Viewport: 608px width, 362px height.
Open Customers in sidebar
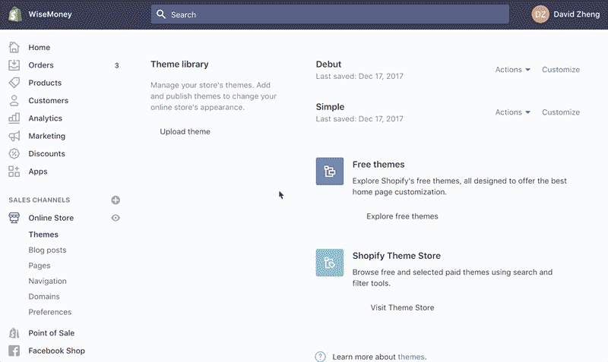(49, 101)
